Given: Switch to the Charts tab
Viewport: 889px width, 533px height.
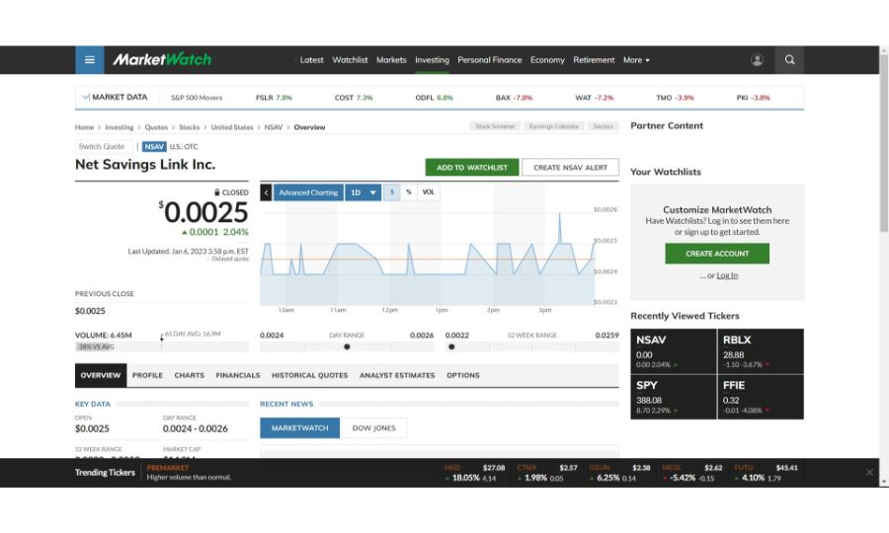Looking at the screenshot, I should [190, 375].
